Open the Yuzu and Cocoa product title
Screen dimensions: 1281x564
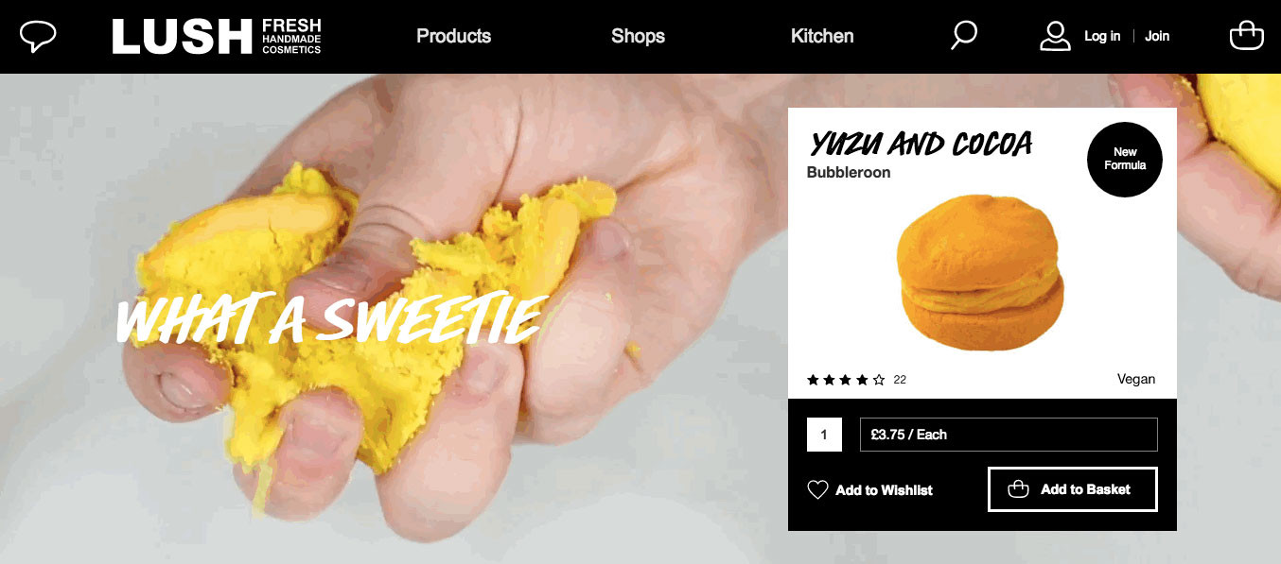[921, 144]
